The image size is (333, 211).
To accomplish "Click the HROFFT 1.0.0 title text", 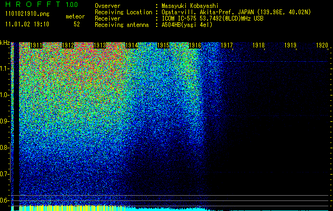I will point(41,4).
